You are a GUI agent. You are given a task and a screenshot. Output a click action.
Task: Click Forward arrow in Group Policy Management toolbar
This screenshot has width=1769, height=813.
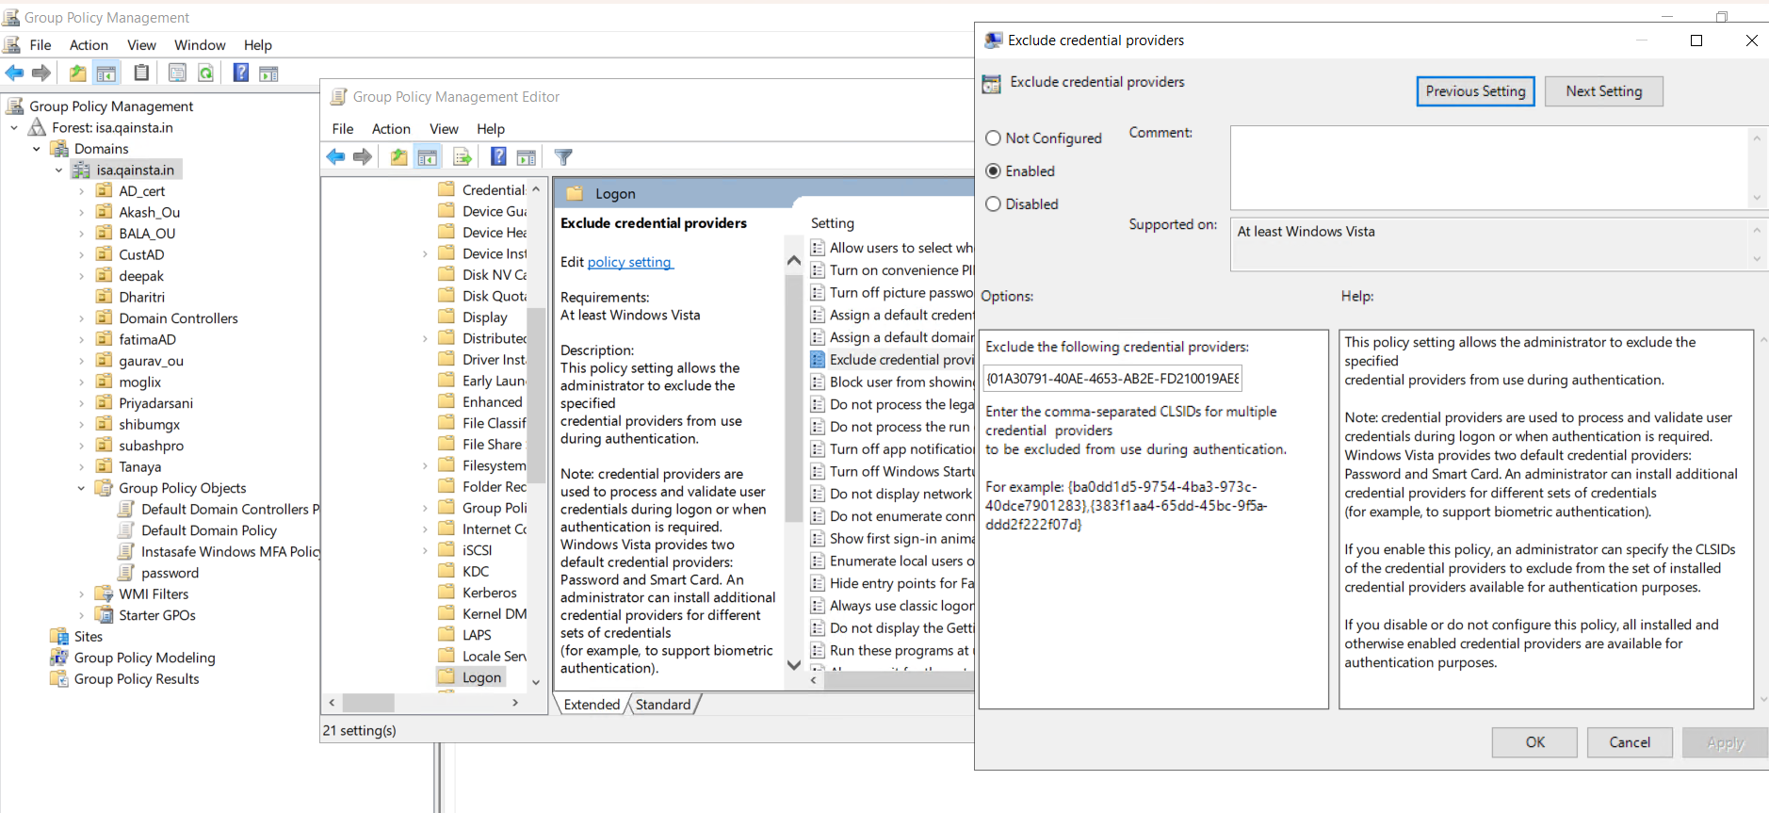coord(41,73)
